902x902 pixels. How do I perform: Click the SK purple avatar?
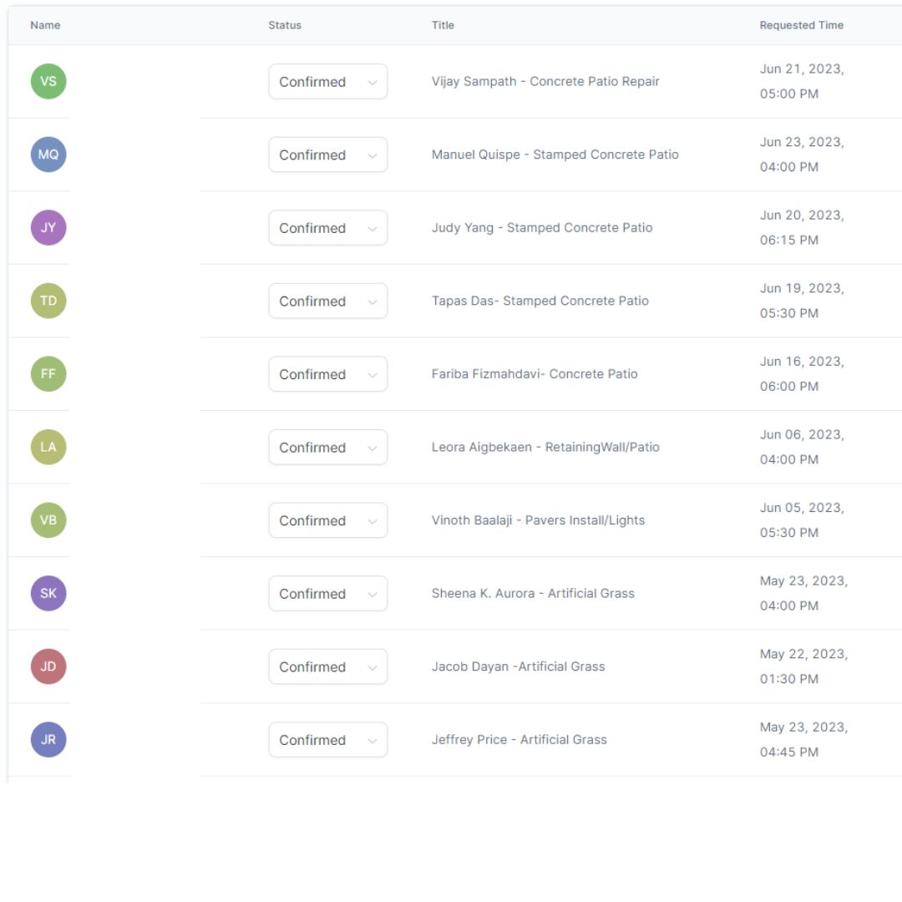(48, 594)
